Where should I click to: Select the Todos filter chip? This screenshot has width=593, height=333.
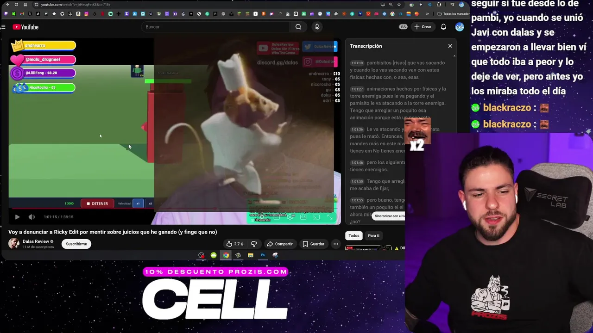coord(354,236)
